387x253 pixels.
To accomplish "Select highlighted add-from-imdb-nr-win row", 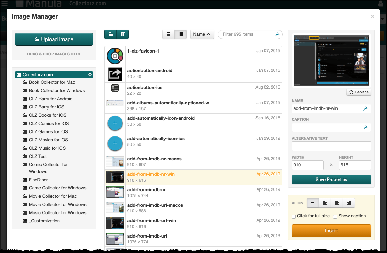I will [x=193, y=177].
